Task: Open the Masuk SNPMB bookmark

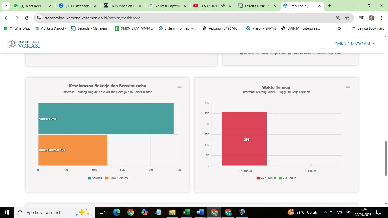Action: click(261, 28)
